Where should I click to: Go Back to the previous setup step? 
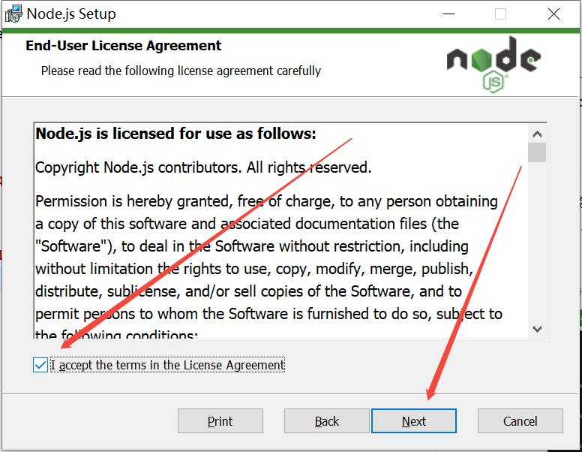click(x=326, y=421)
